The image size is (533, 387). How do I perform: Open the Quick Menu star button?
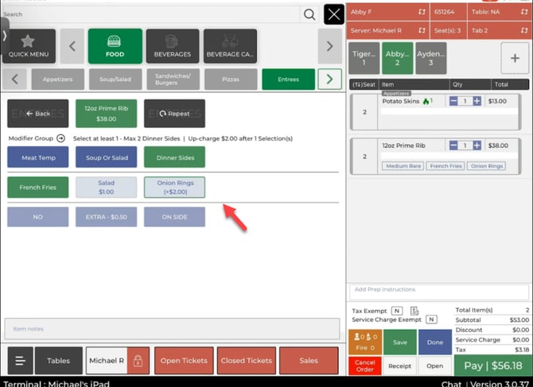click(x=28, y=46)
